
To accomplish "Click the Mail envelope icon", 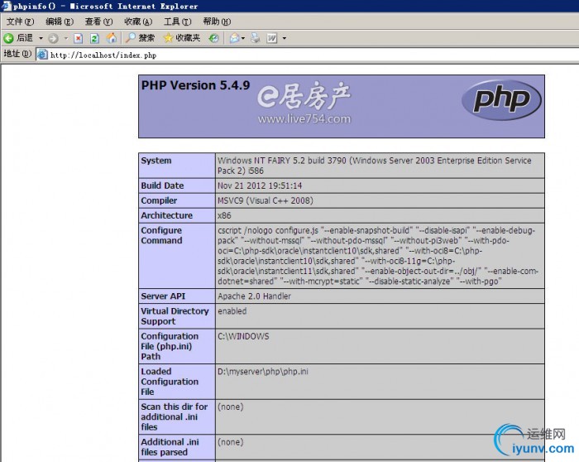I will click(234, 38).
